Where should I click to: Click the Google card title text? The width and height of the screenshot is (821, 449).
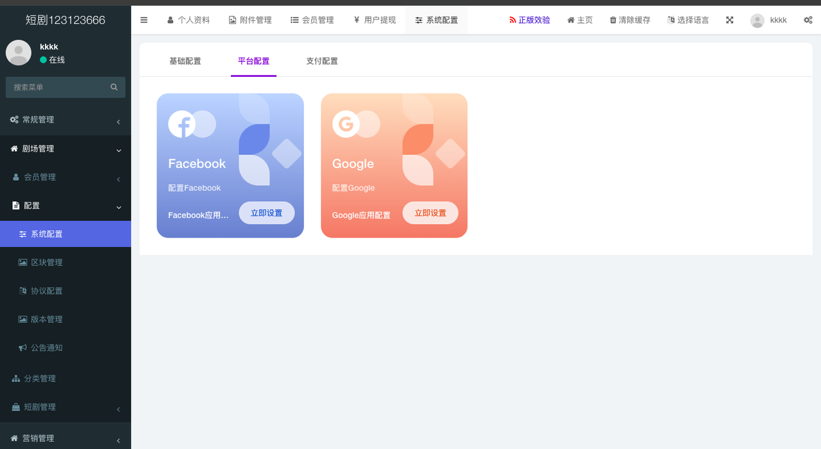coord(353,164)
